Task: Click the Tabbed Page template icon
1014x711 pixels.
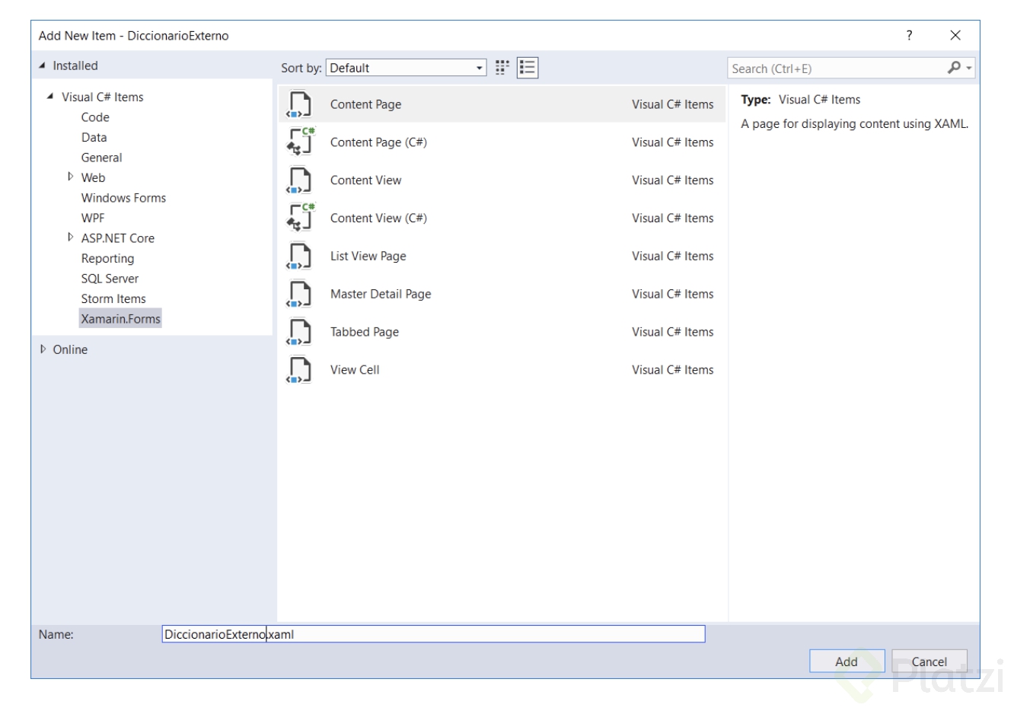Action: (299, 332)
